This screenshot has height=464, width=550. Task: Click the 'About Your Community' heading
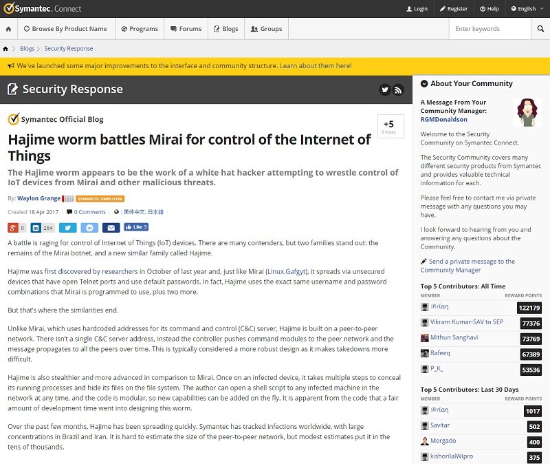472,83
